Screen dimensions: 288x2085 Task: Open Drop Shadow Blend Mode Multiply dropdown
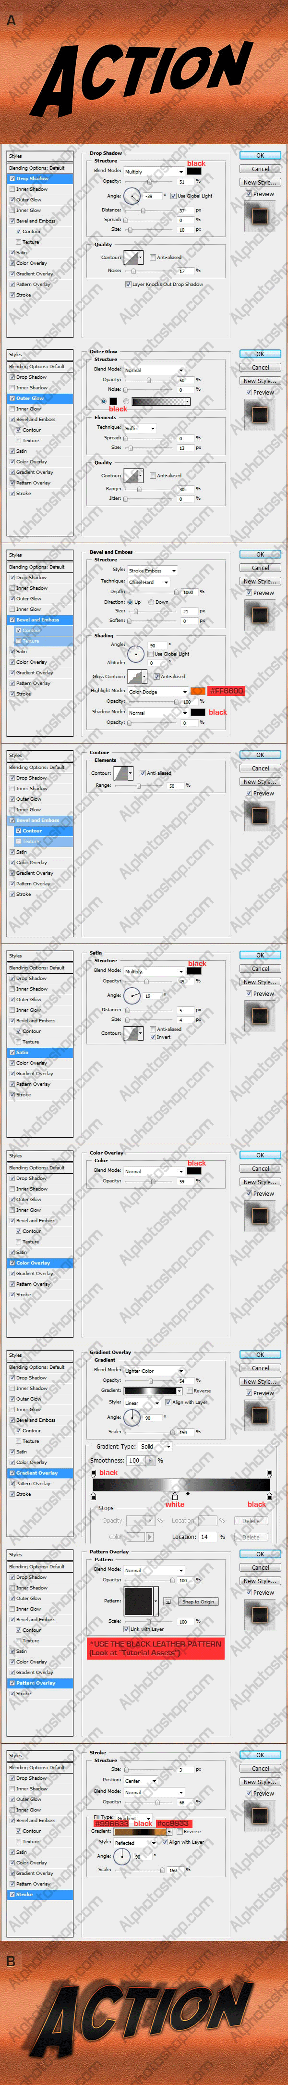(154, 172)
